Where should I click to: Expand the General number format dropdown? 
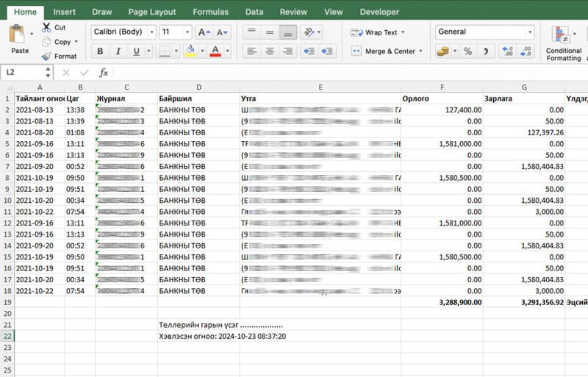point(529,32)
